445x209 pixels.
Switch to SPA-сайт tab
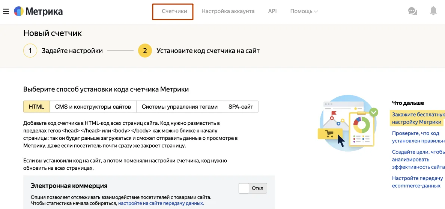click(241, 107)
